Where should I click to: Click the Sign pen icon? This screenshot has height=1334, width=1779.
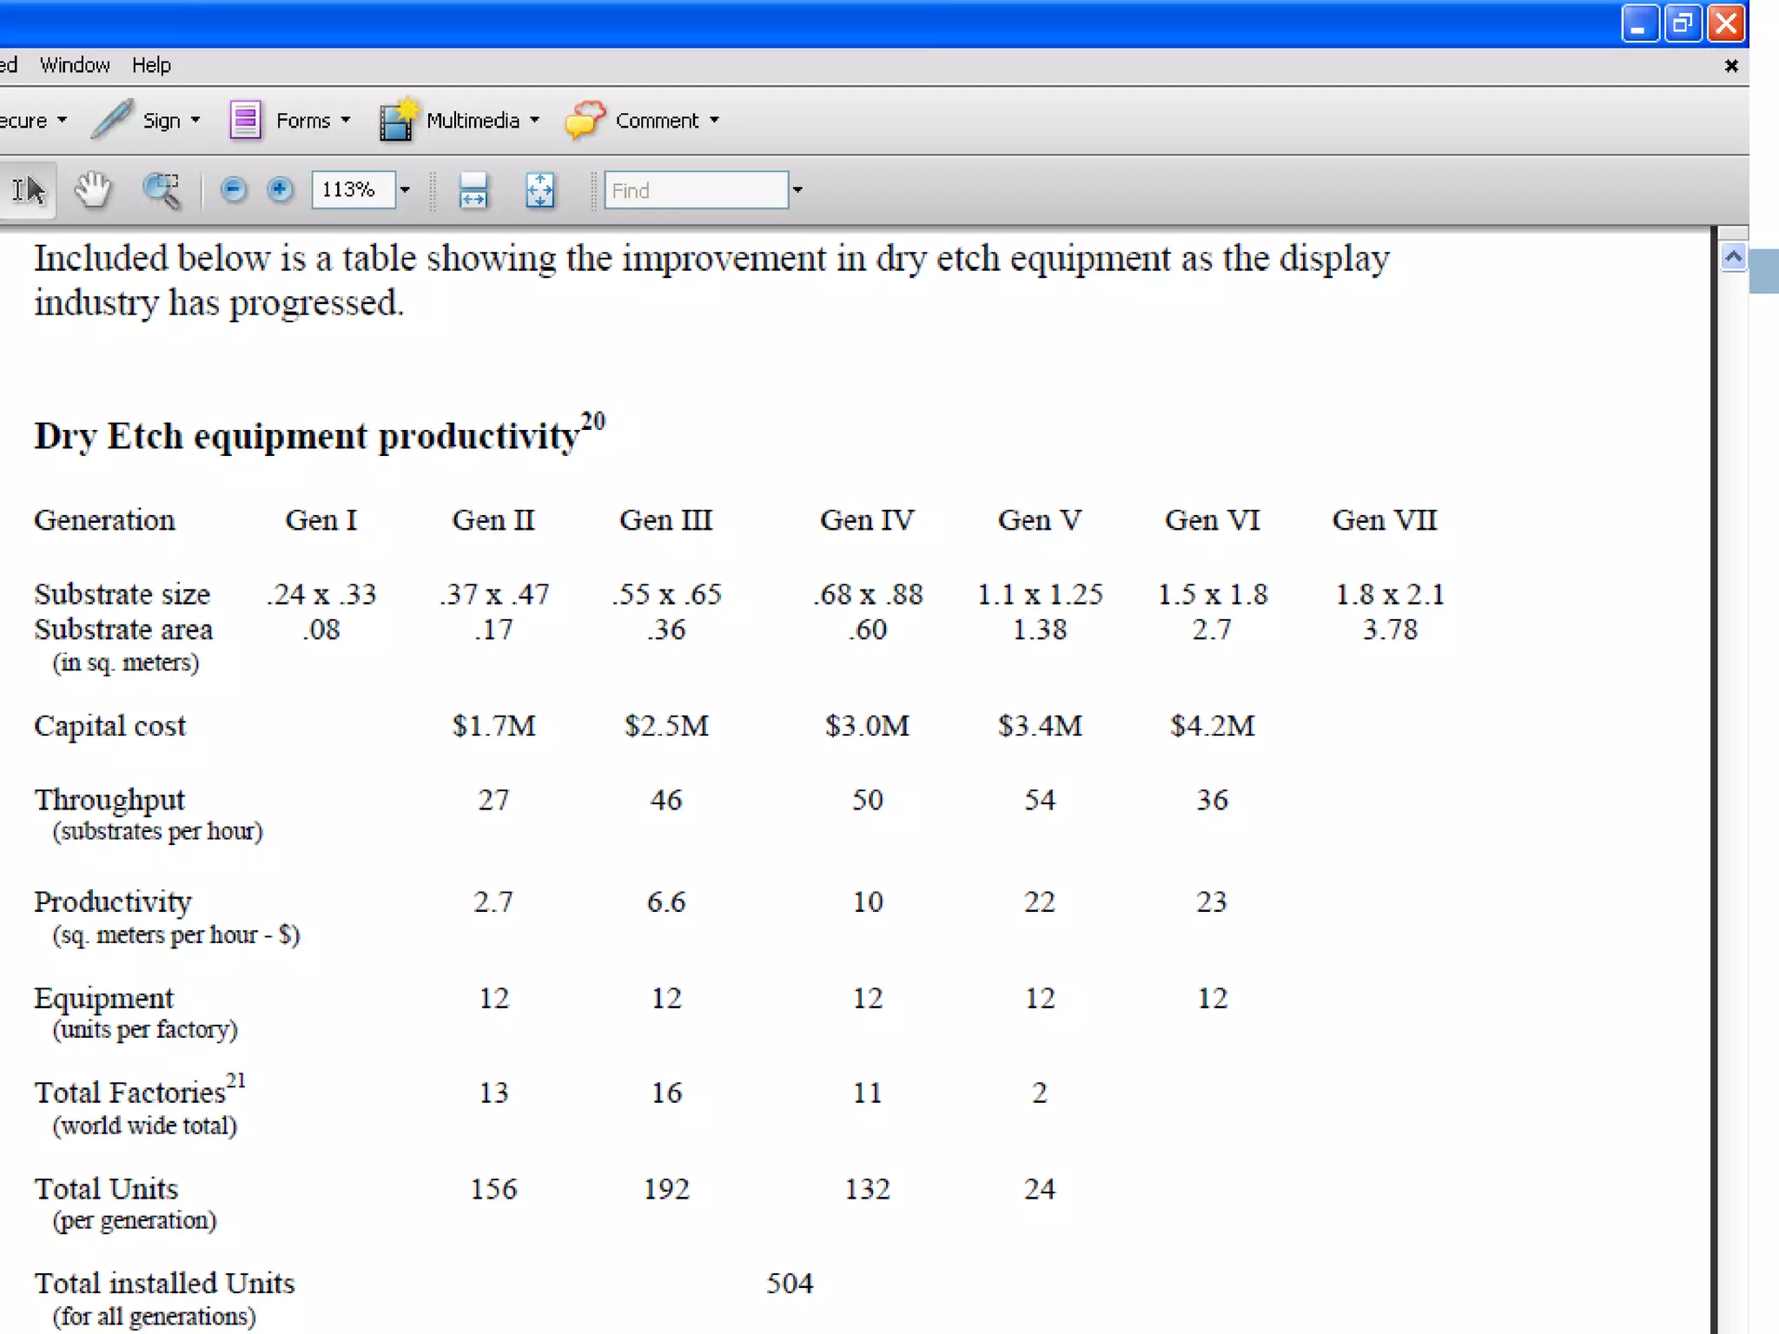tap(112, 120)
